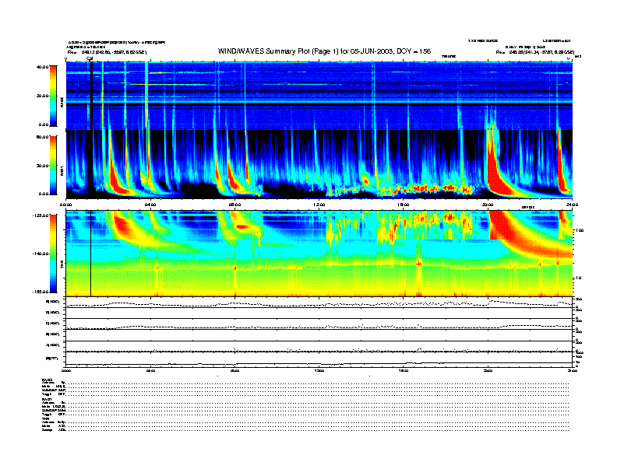Click the bottom magnetic field line plot panel

pos(319,359)
